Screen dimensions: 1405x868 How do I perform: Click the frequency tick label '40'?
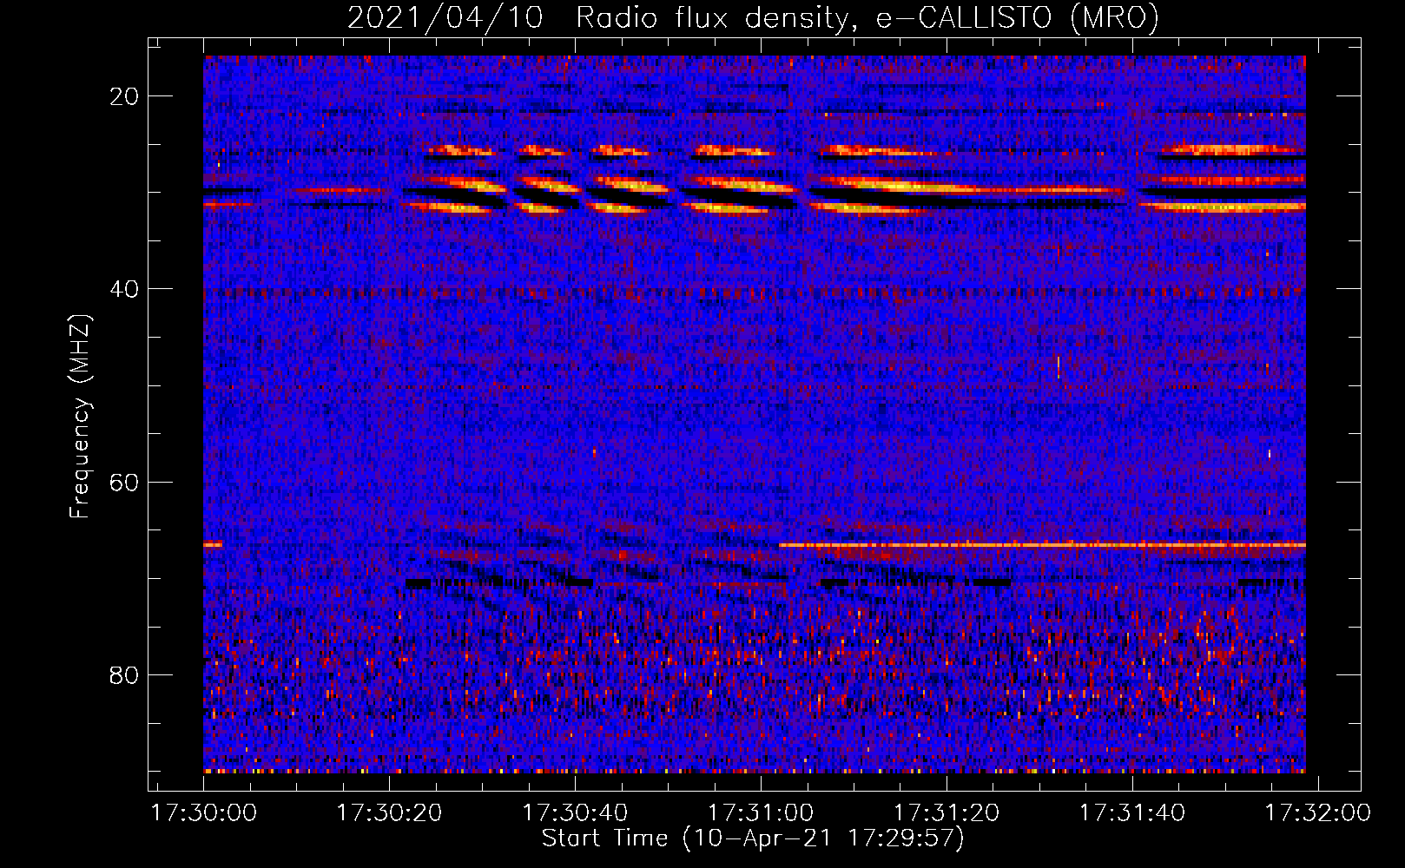tap(124, 289)
